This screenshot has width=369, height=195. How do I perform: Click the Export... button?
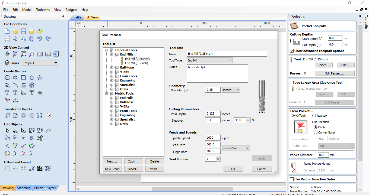(x=155, y=169)
